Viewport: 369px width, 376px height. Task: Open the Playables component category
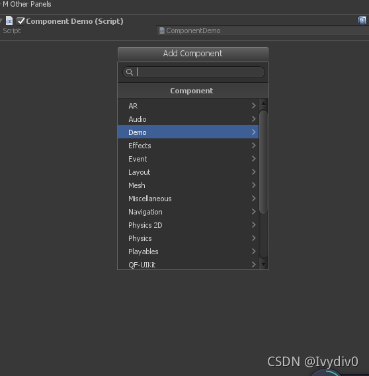188,252
